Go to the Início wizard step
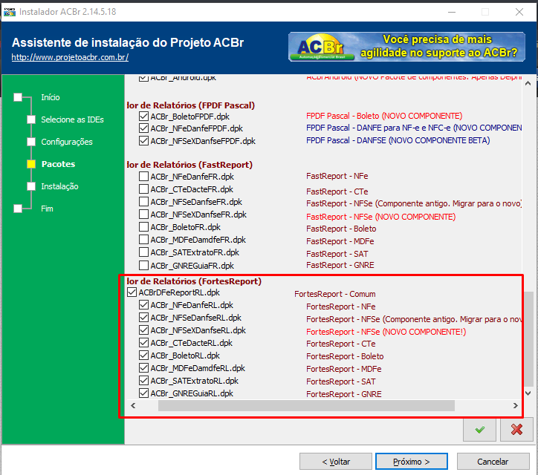The height and width of the screenshot is (475, 538). (x=51, y=97)
